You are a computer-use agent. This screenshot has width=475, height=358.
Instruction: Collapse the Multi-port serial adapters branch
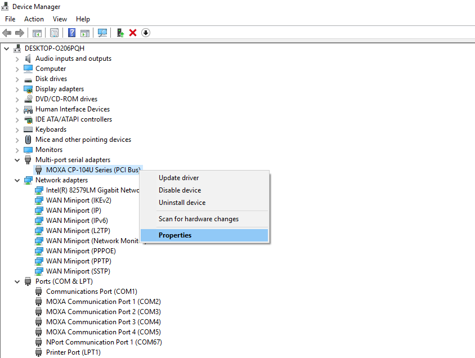coord(17,159)
